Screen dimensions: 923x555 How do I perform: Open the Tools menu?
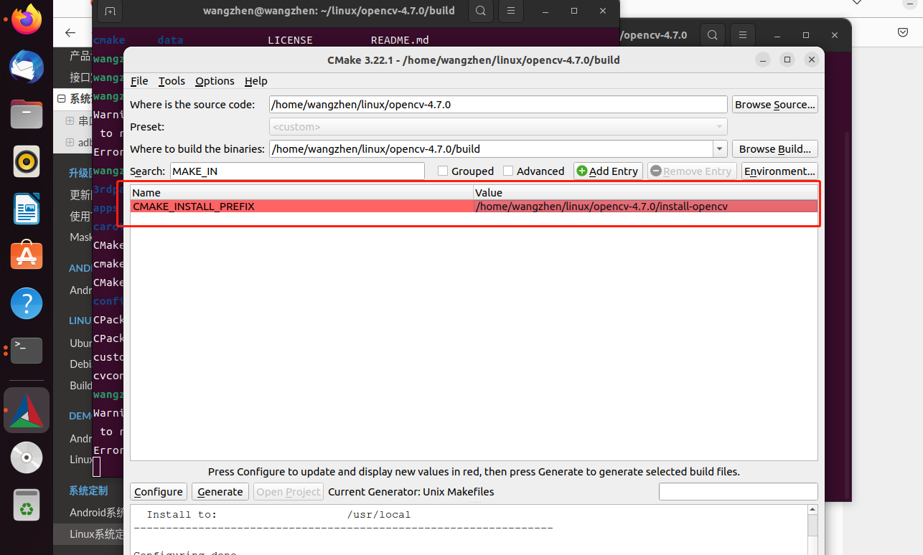click(x=171, y=81)
